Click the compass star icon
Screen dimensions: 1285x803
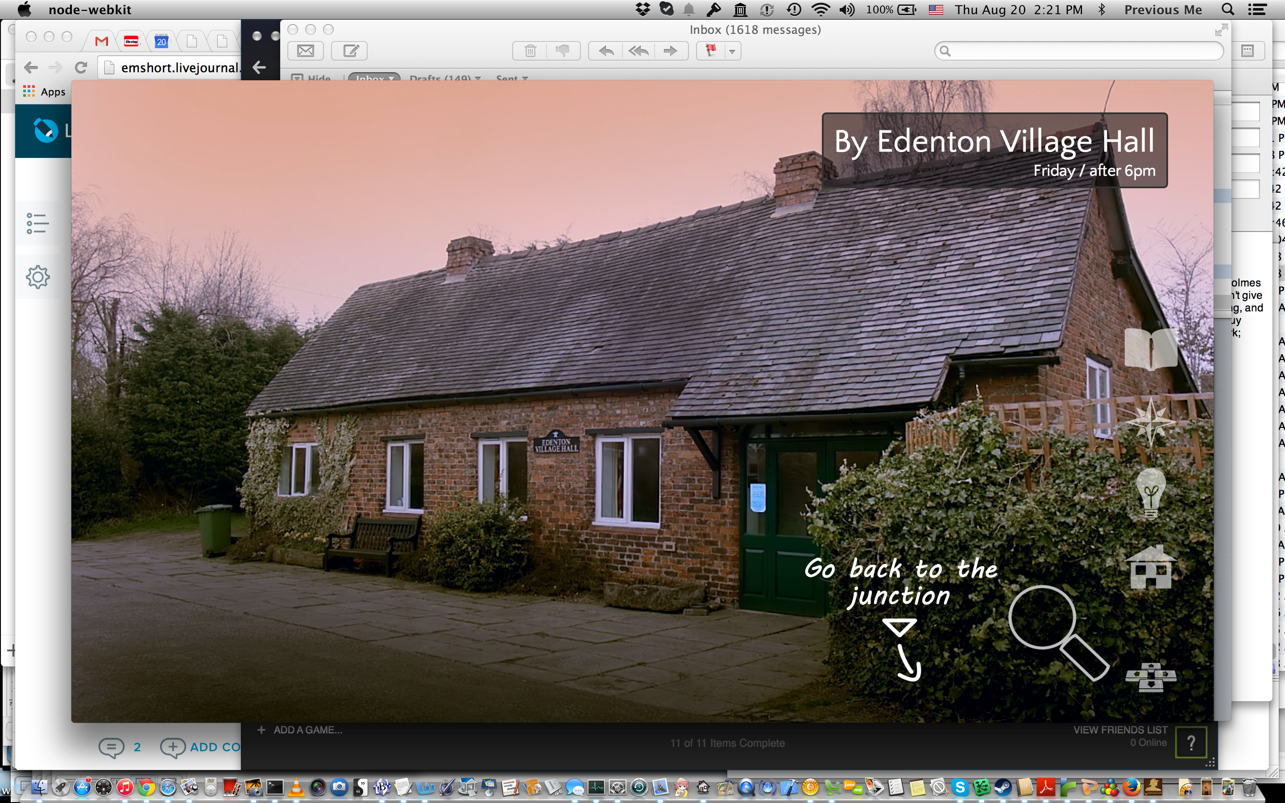click(x=1150, y=422)
